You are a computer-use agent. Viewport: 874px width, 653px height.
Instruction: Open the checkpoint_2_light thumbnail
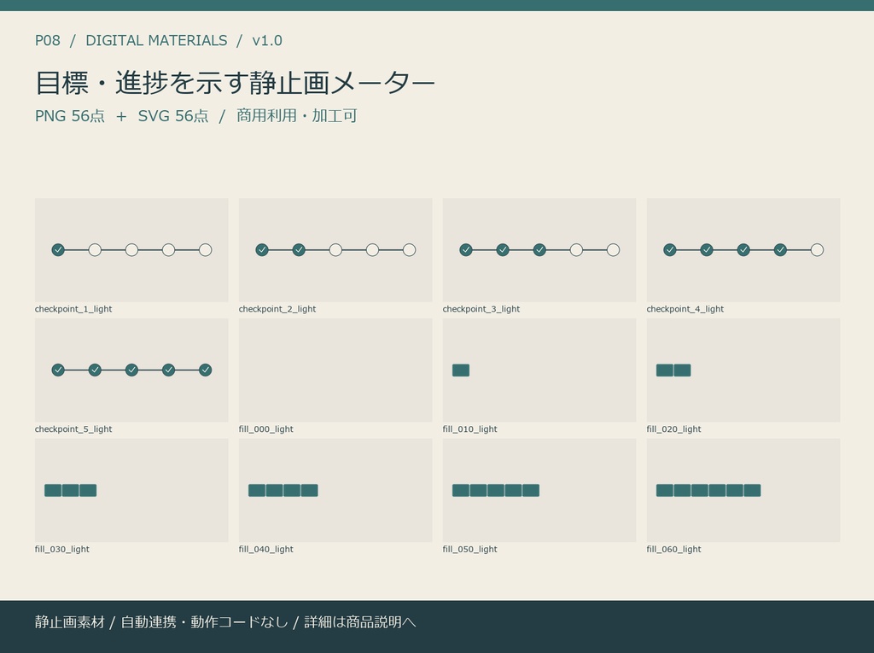tap(335, 250)
